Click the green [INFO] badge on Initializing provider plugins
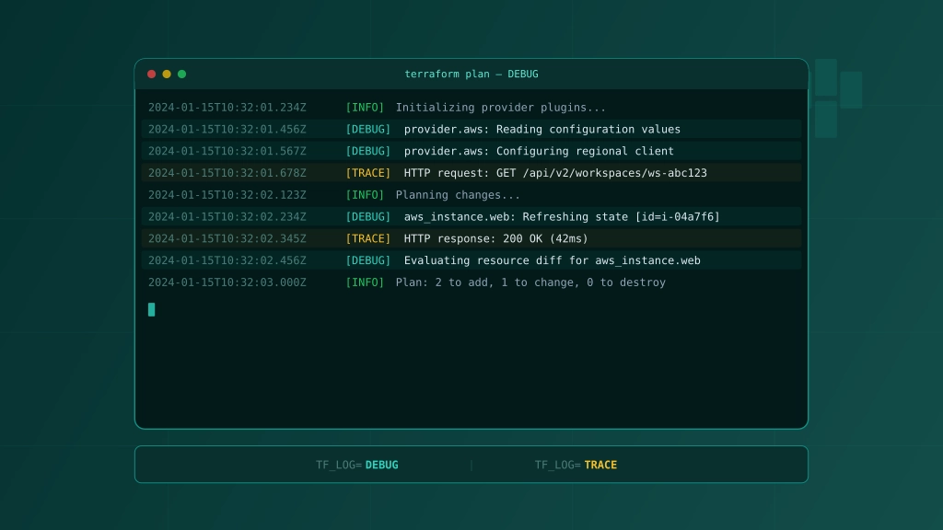The width and height of the screenshot is (943, 530). tap(365, 107)
